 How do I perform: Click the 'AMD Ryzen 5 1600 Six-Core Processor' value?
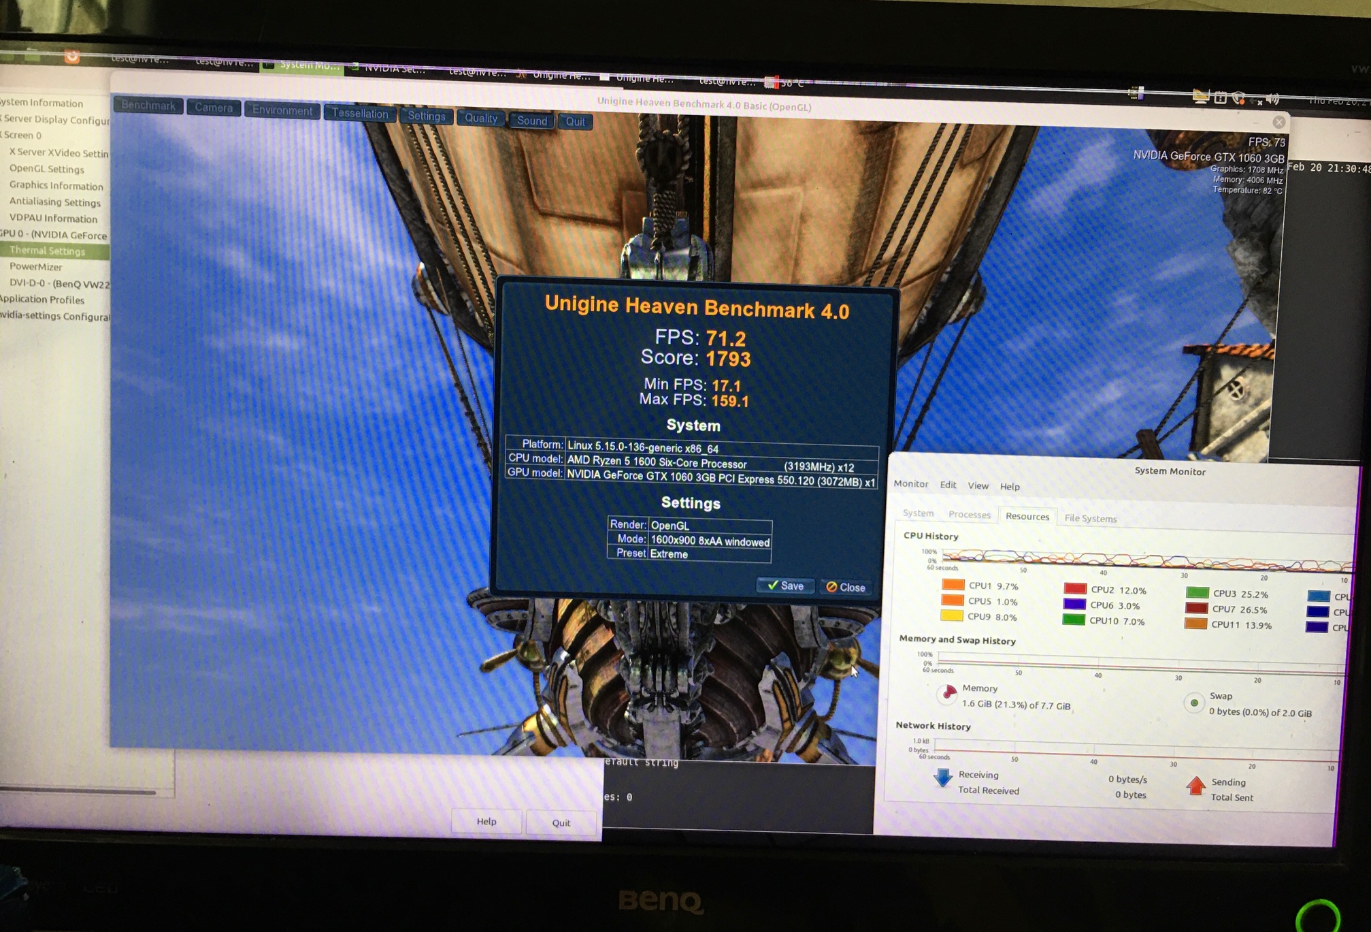[657, 462]
